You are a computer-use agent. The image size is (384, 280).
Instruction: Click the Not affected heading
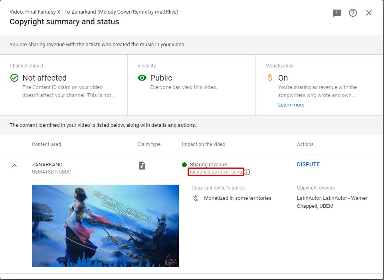45,78
